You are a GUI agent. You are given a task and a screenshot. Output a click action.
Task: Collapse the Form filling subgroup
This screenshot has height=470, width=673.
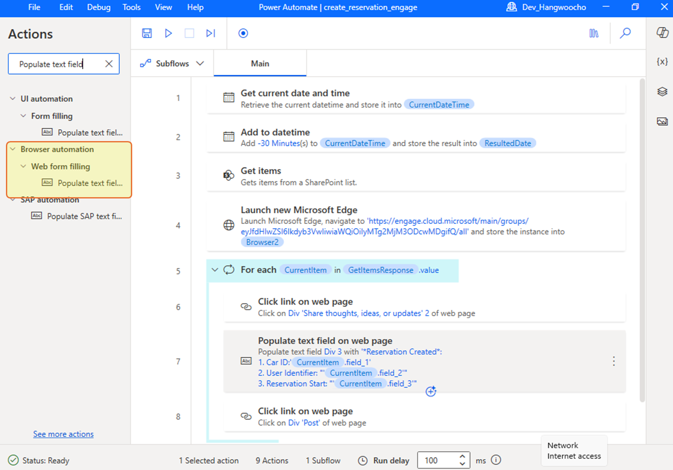[23, 116]
